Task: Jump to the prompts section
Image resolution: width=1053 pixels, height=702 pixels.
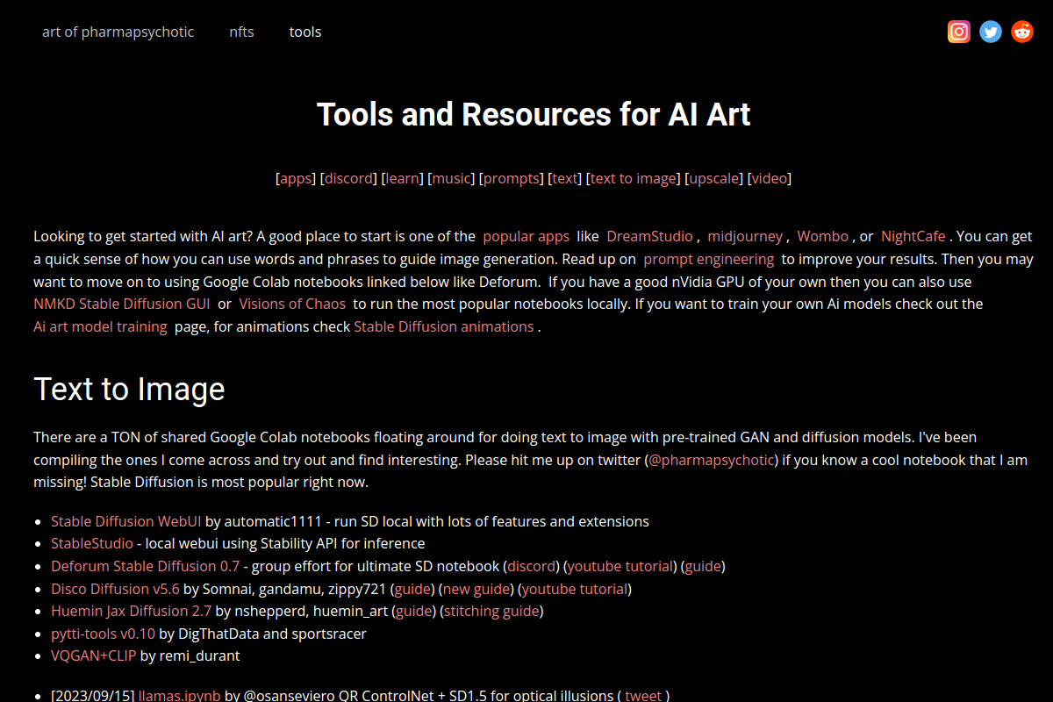Action: coord(512,178)
